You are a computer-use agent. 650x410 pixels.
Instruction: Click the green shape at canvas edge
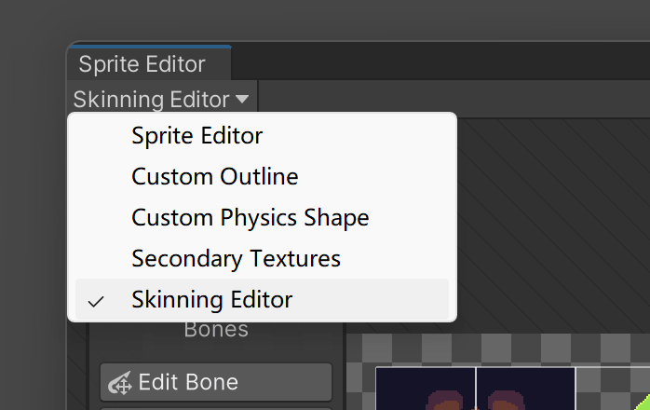[643, 403]
